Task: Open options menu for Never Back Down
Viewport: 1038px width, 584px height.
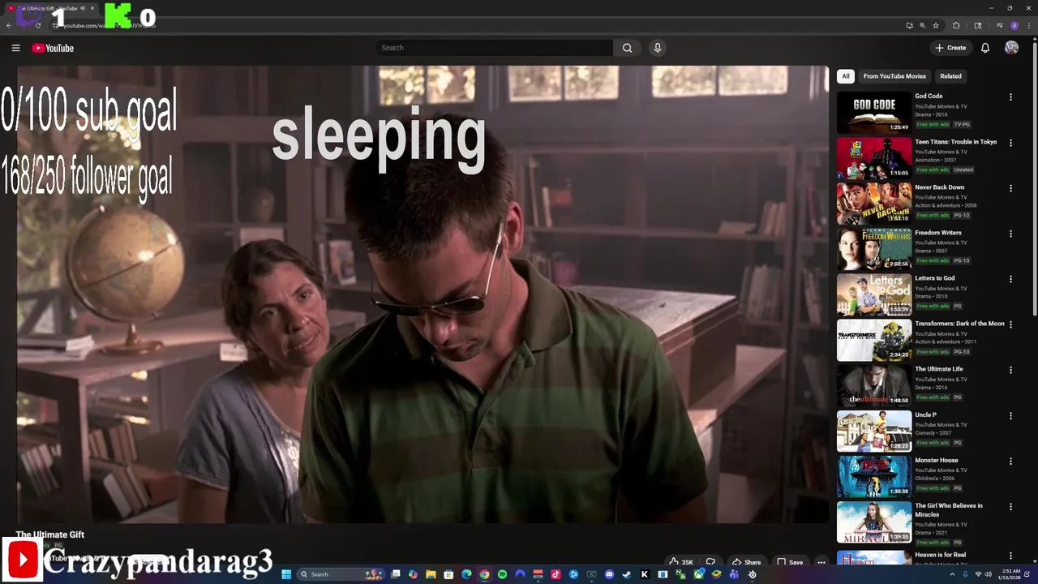Action: [1010, 188]
